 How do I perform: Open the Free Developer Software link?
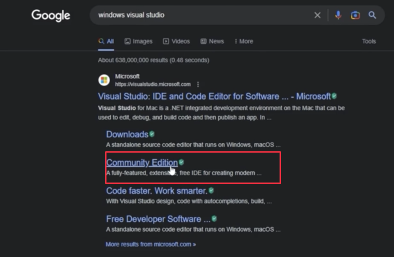(158, 219)
